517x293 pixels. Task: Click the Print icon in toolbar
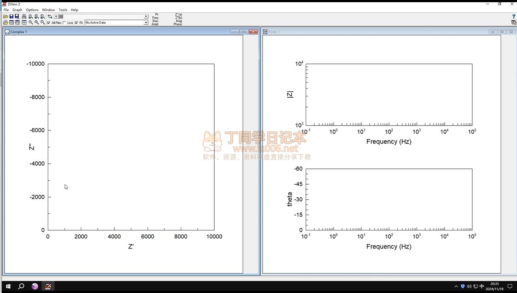tap(24, 16)
